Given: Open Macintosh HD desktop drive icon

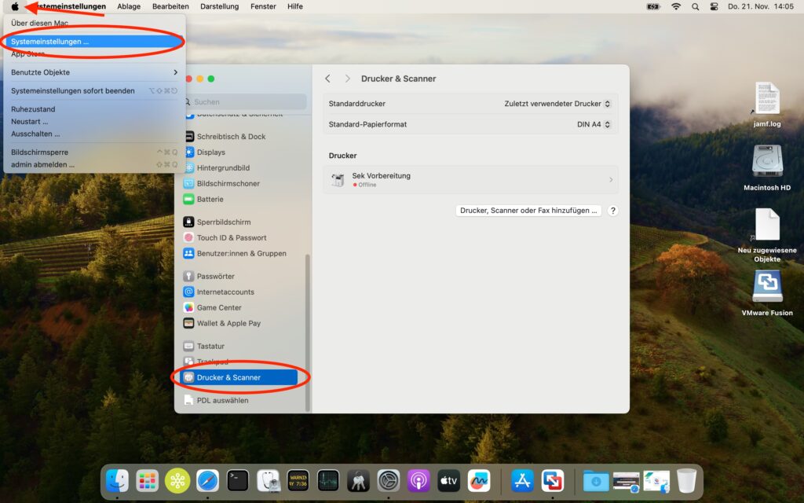Looking at the screenshot, I should coord(766,163).
